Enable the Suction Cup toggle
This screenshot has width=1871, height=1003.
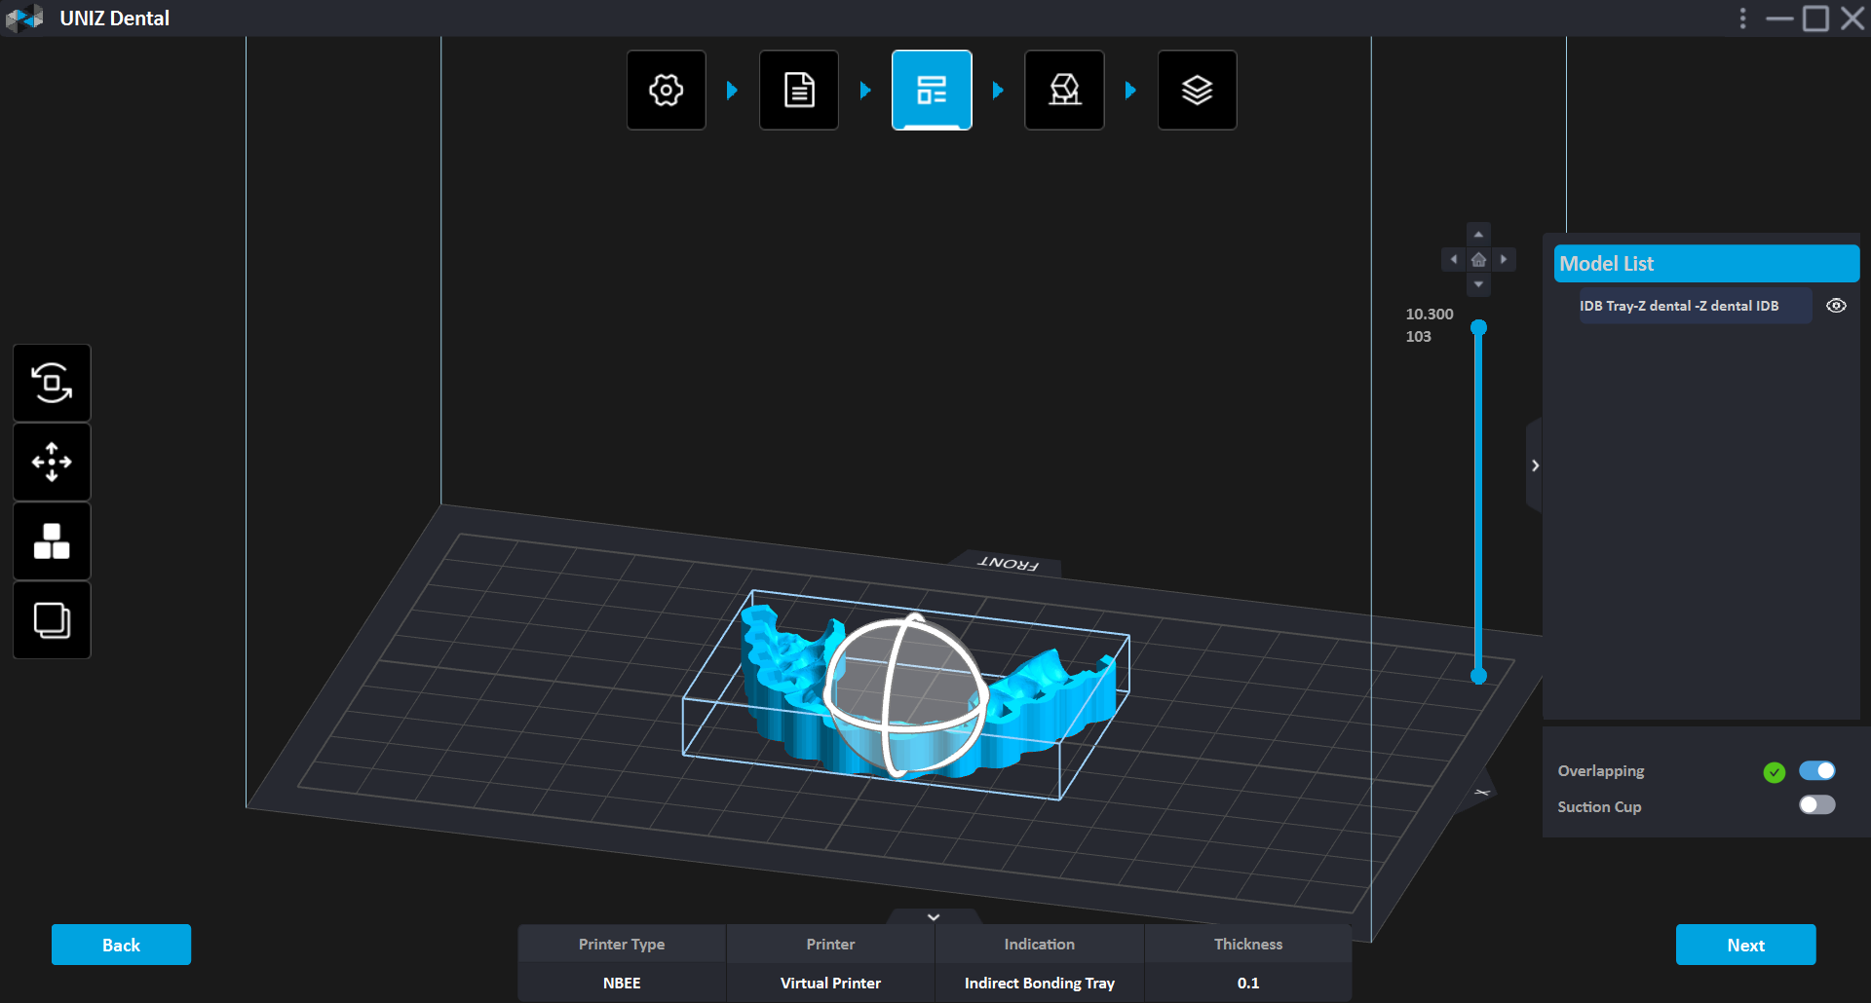[1816, 805]
